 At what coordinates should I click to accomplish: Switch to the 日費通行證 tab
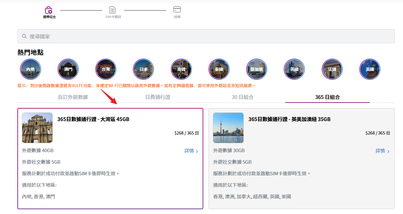(158, 97)
